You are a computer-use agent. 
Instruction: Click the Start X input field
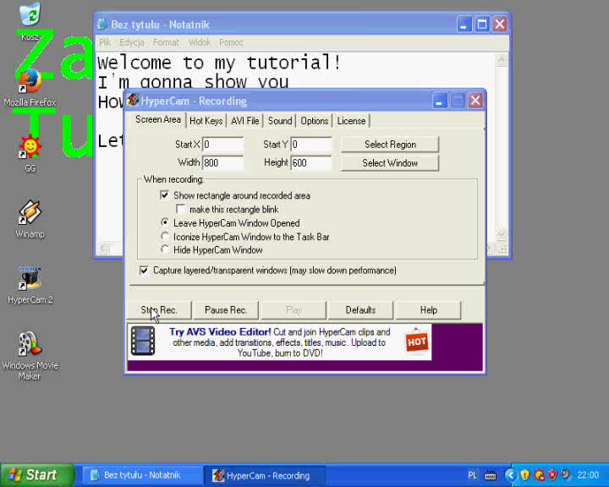pos(223,145)
